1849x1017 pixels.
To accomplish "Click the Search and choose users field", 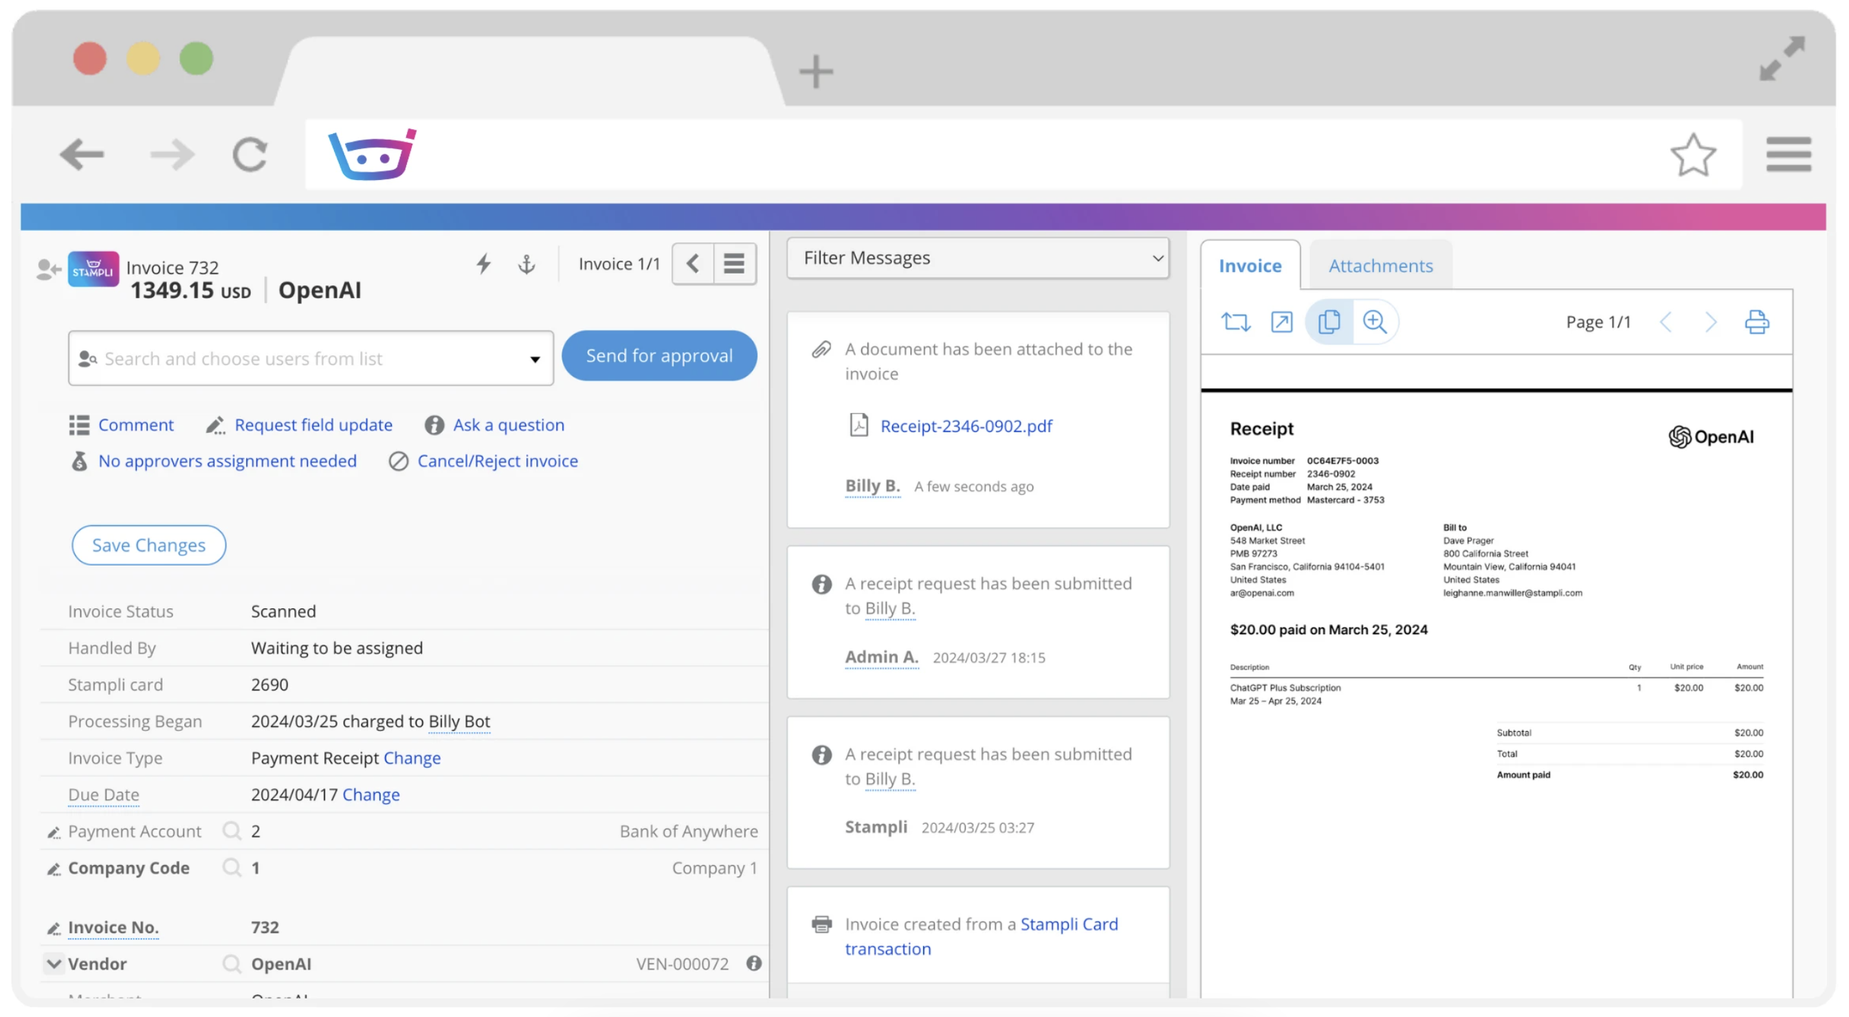I will pyautogui.click(x=287, y=358).
